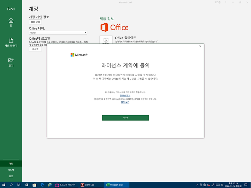The height and width of the screenshot is (188, 251).
Task: Click Microsoft Excel taskbar button
Action: pyautogui.click(x=117, y=185)
